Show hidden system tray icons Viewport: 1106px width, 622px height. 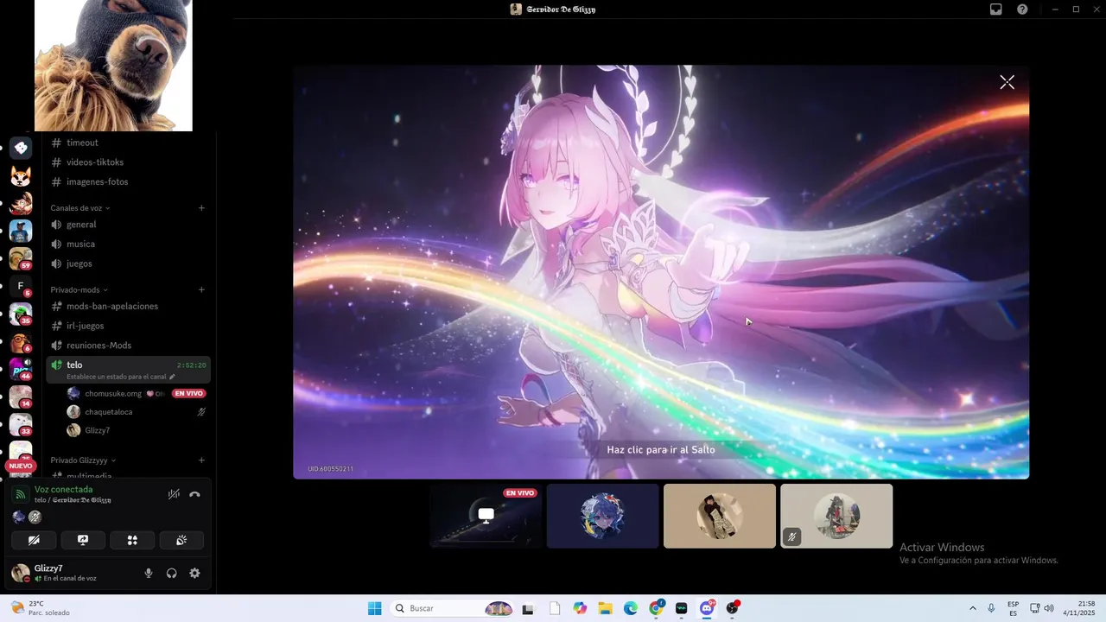973,608
